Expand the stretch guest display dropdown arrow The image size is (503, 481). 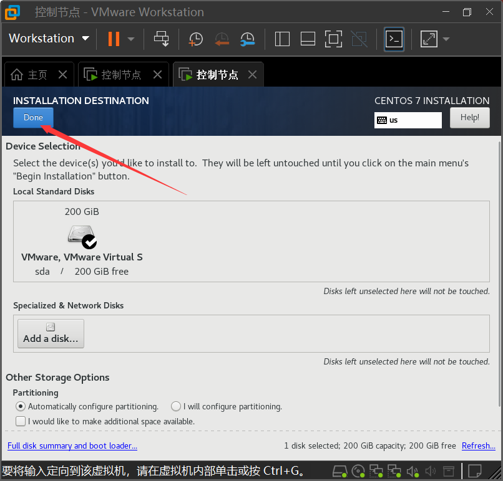pos(446,39)
